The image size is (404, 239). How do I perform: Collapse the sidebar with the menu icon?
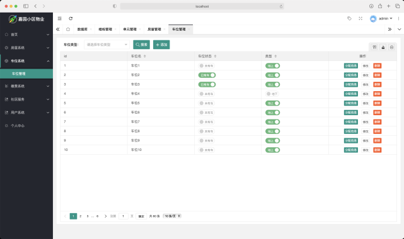59,18
